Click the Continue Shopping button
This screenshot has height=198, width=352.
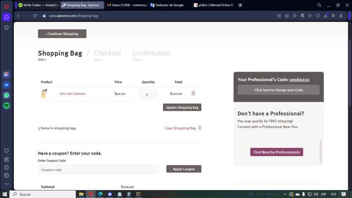pos(62,34)
